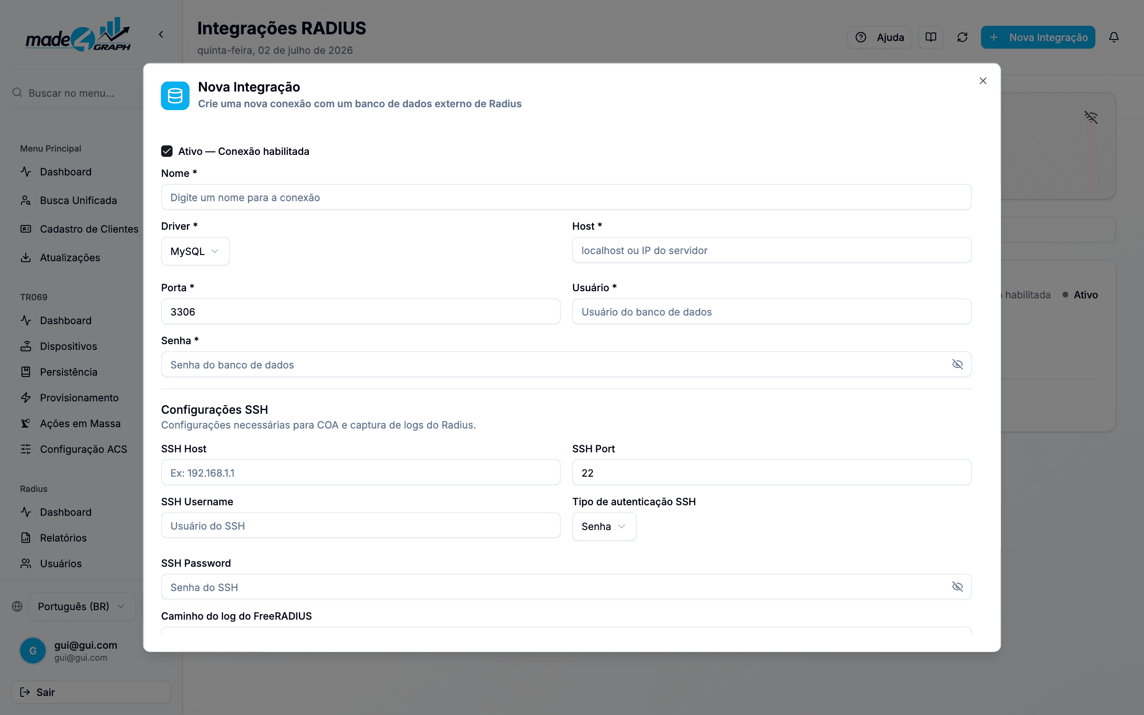Show the database Senha field text

[957, 364]
